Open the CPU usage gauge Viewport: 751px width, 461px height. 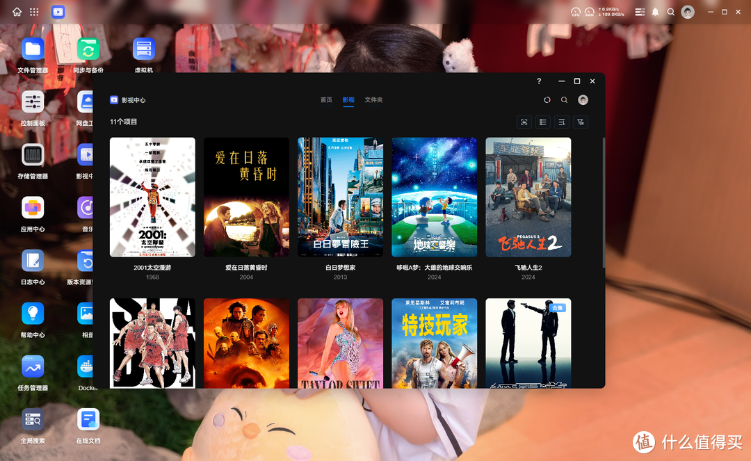pyautogui.click(x=576, y=12)
